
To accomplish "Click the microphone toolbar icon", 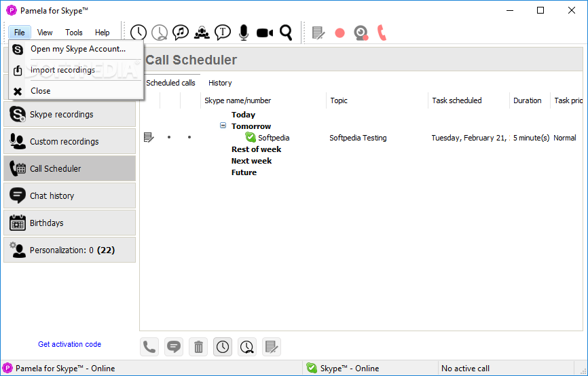I will [244, 33].
